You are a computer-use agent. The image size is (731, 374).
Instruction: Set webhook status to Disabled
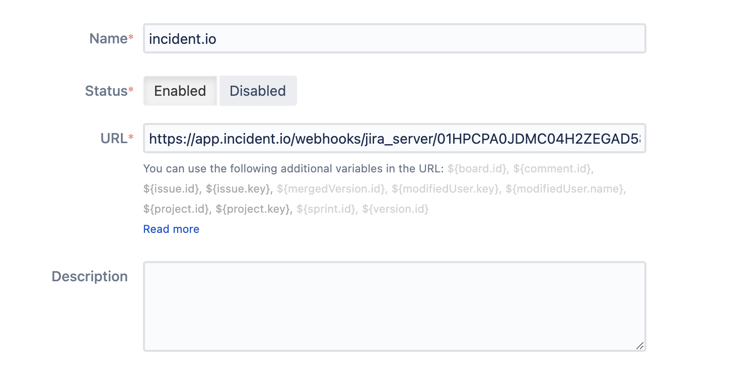(258, 91)
